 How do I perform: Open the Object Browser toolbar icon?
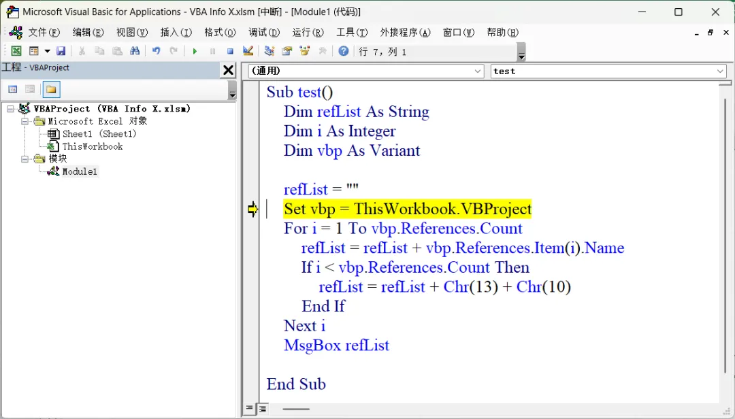tap(305, 51)
